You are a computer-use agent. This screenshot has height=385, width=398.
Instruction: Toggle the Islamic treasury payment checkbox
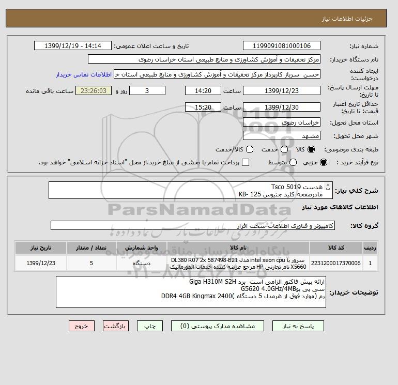[246, 162]
